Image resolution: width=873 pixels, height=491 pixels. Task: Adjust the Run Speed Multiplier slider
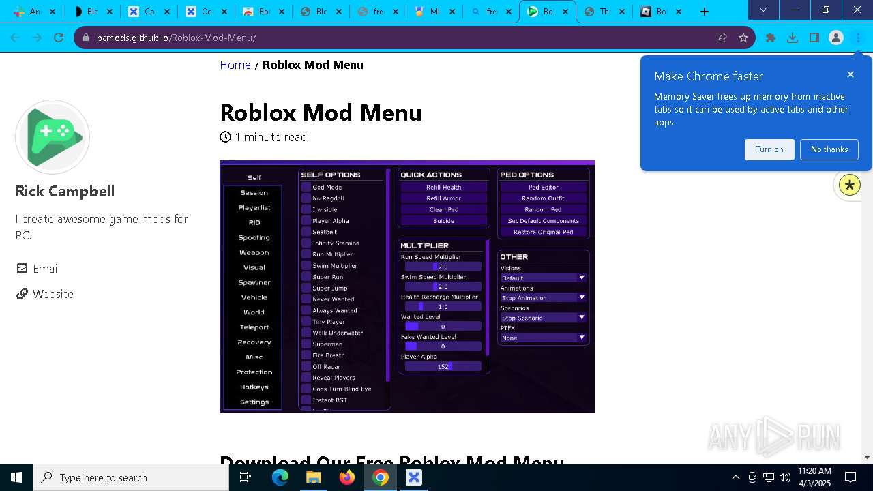(443, 267)
